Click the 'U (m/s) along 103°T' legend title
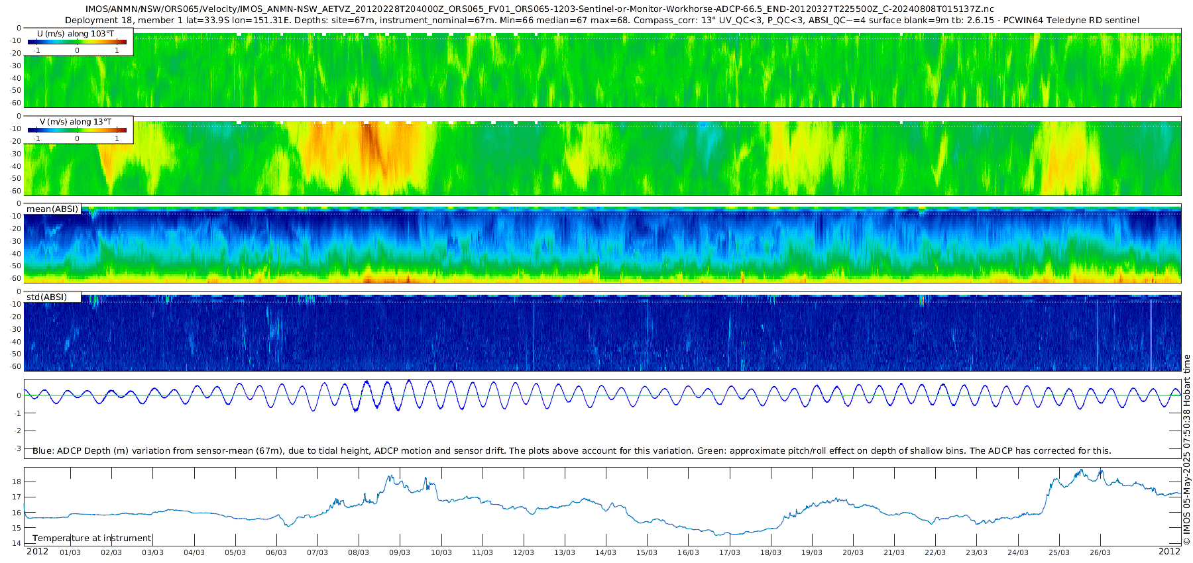 pos(76,33)
